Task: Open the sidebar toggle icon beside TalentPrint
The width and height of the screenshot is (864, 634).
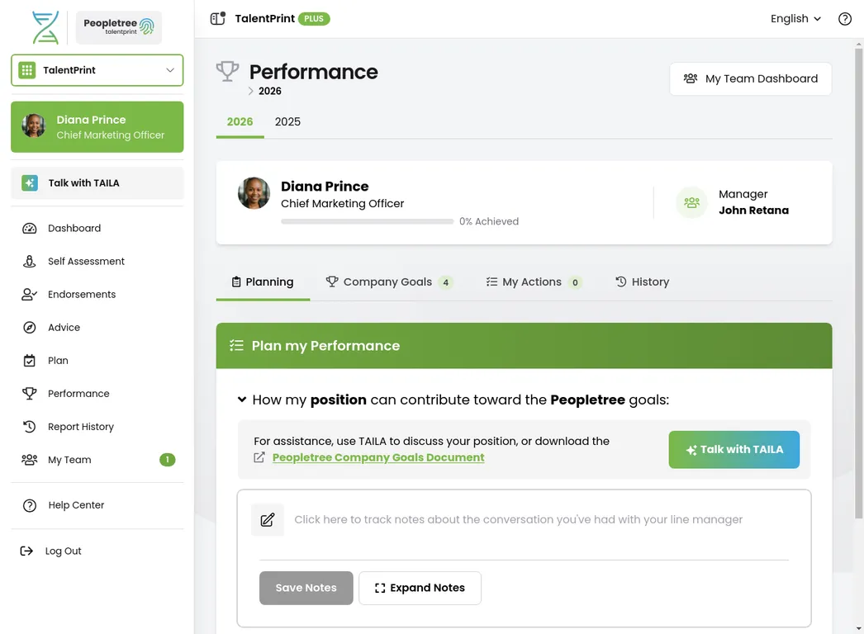Action: [218, 18]
